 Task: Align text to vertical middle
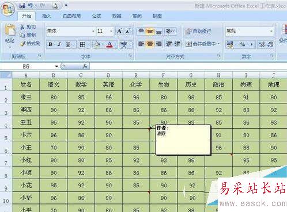click(150, 31)
